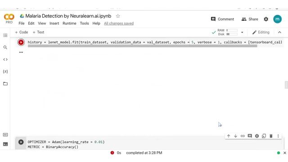This screenshot has width=288, height=162.
Task: Open the Runtime menu
Action: tap(69, 23)
